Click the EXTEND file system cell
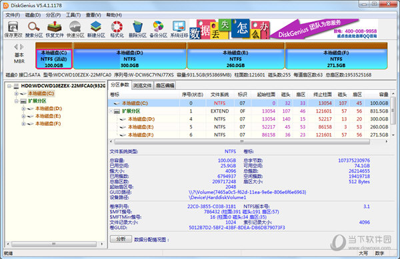Image resolution: width=400 pixels, height=259 pixels. [x=219, y=111]
